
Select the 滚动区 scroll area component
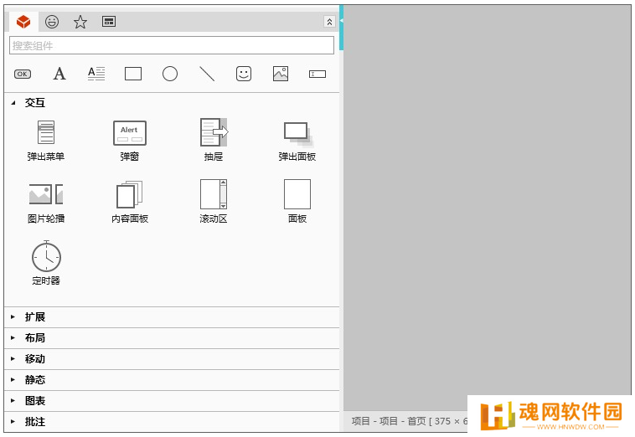click(x=214, y=202)
